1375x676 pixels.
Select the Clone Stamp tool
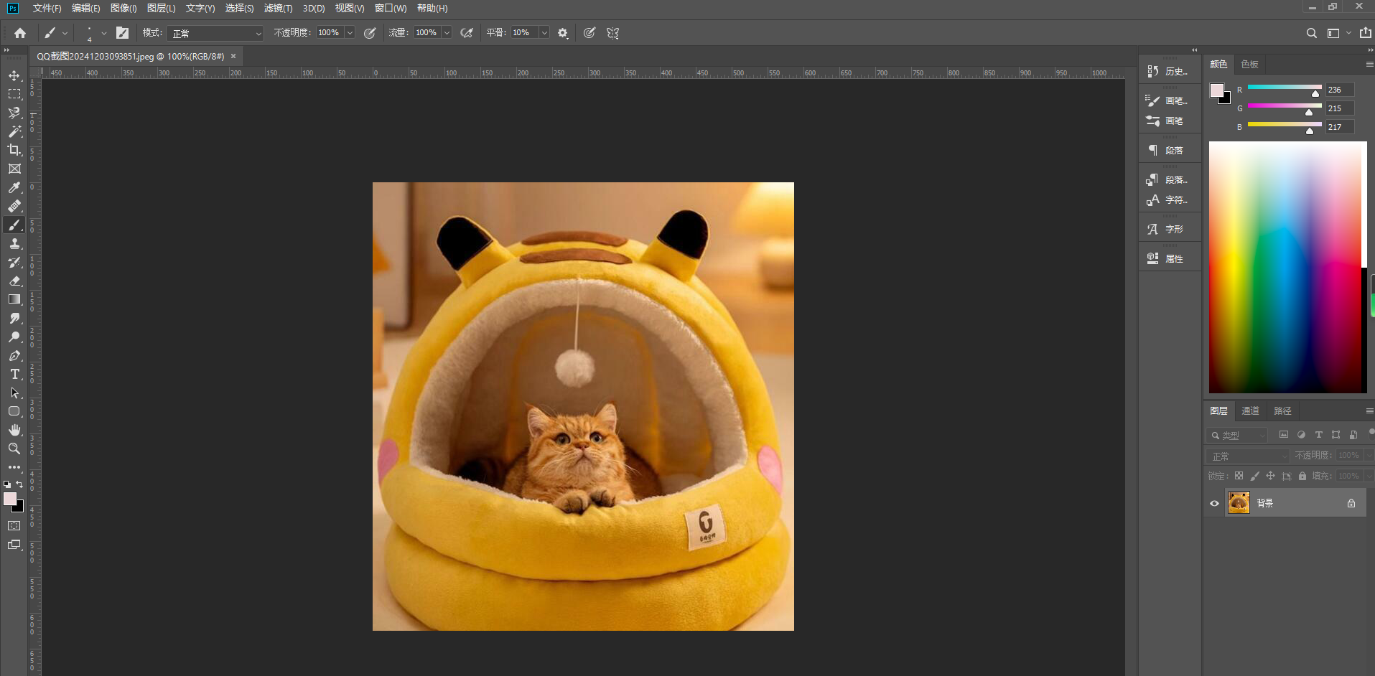pyautogui.click(x=14, y=243)
